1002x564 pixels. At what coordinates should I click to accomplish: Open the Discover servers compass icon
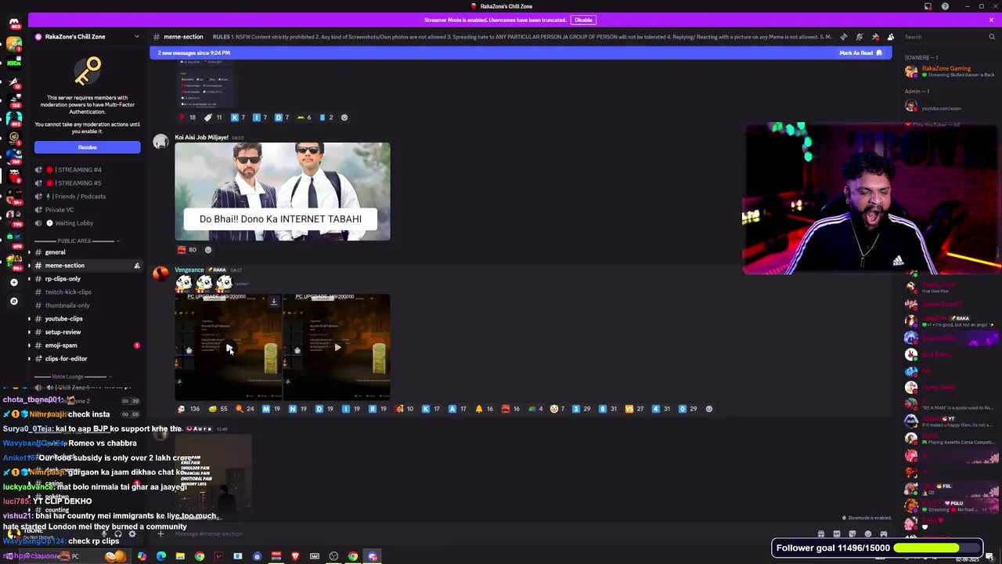(14, 301)
